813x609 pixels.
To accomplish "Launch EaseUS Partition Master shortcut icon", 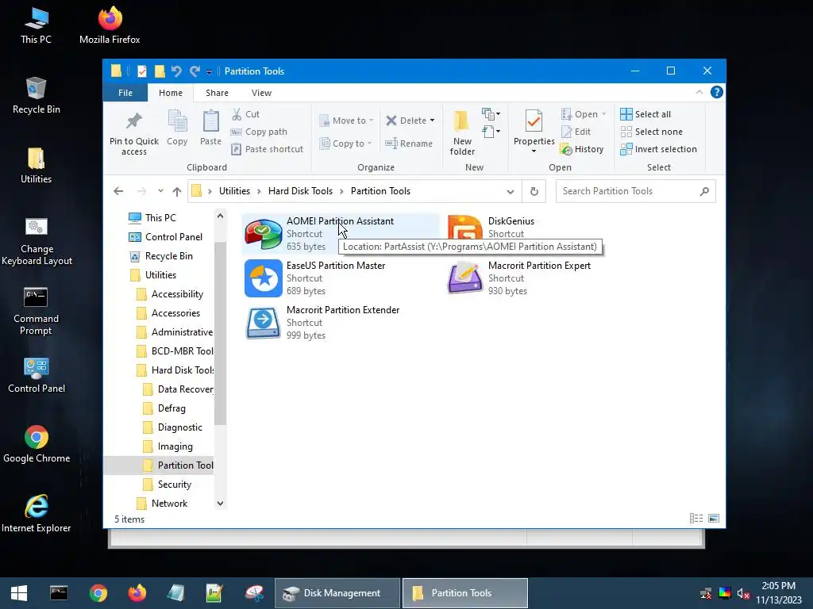I will (x=264, y=278).
